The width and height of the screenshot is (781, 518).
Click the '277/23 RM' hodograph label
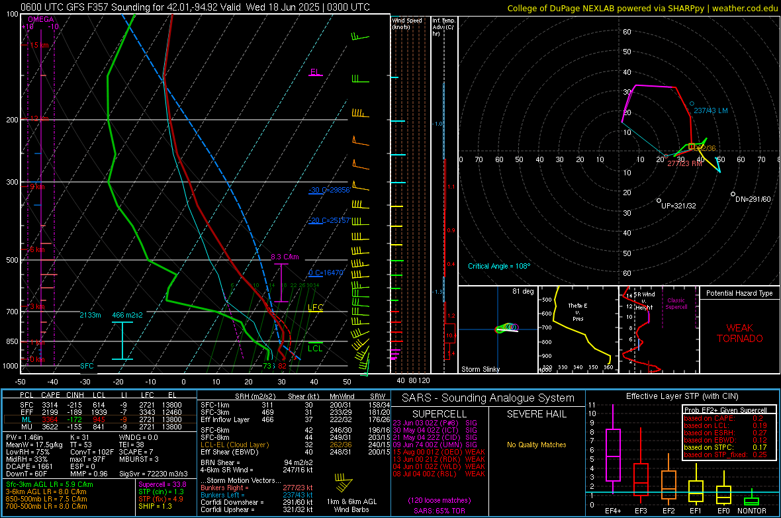685,163
